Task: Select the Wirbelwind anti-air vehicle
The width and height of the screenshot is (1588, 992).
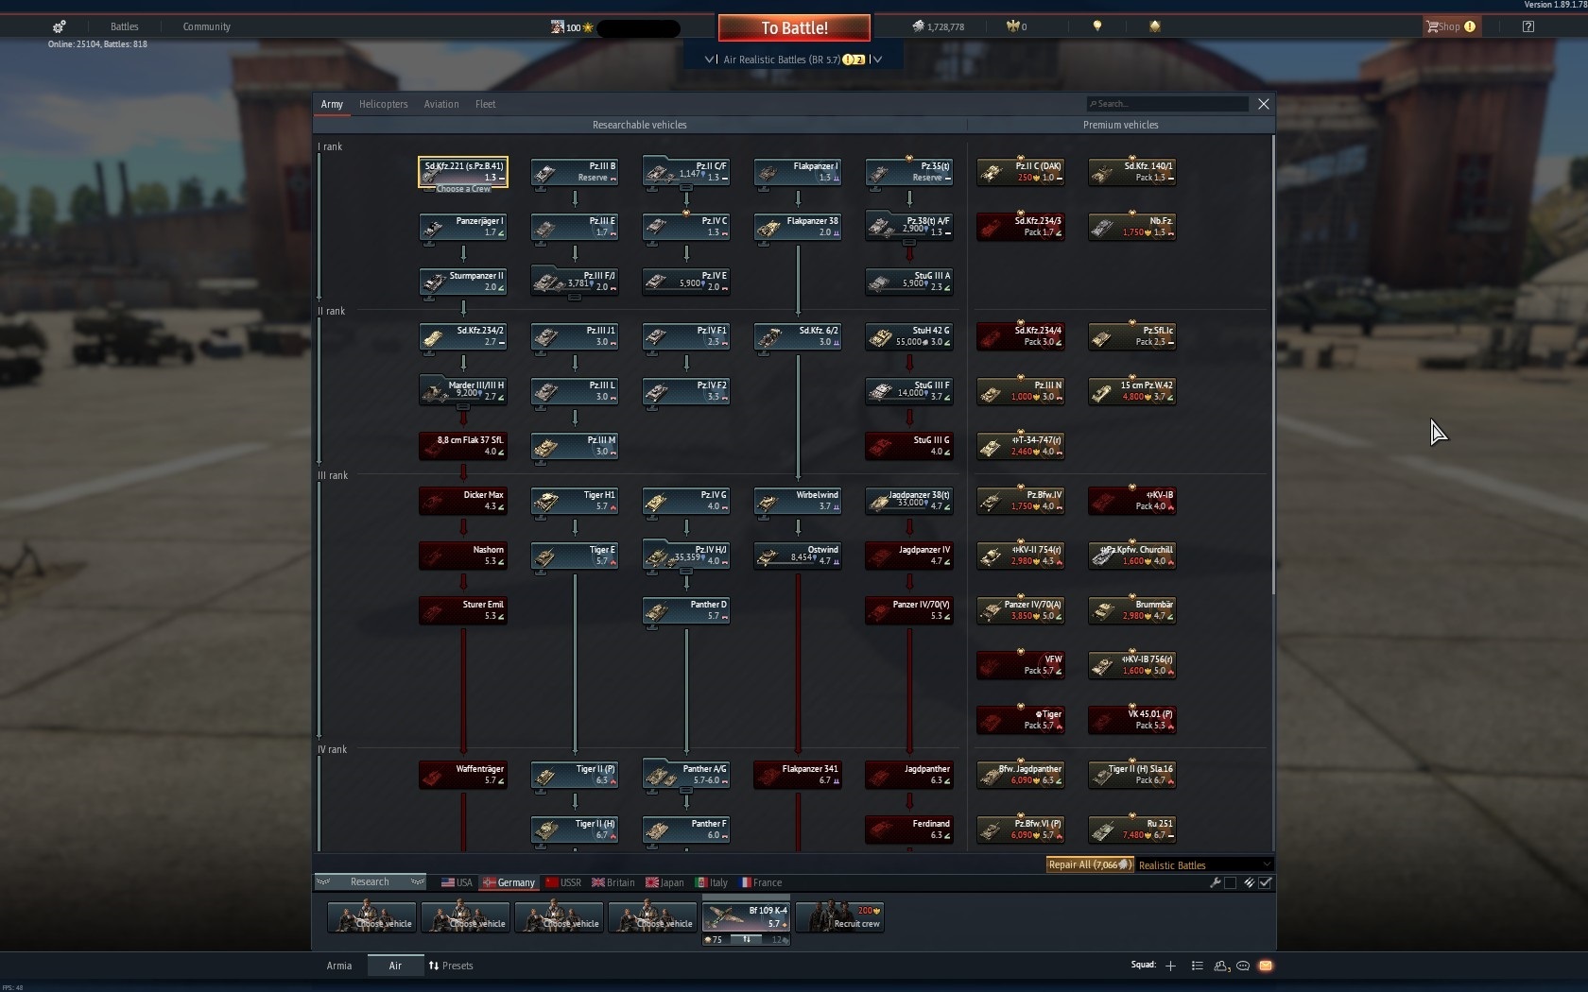Action: tap(798, 501)
